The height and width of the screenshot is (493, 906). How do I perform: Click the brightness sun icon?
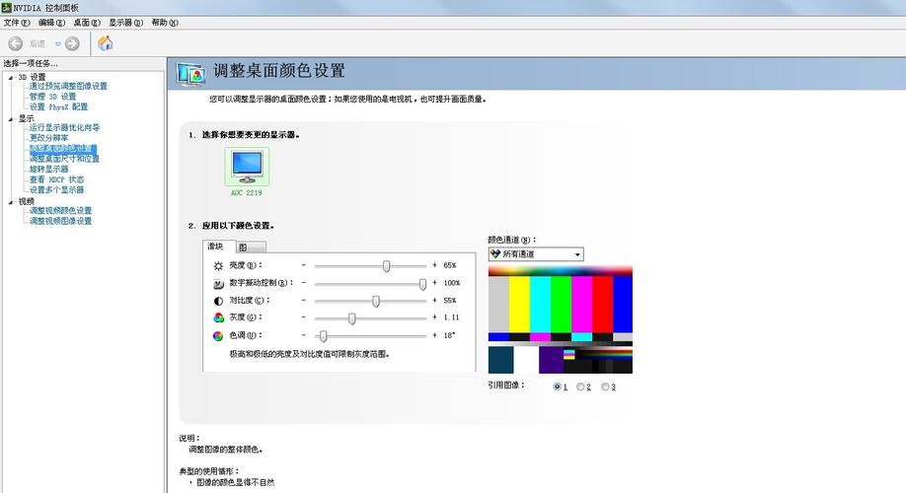click(218, 266)
